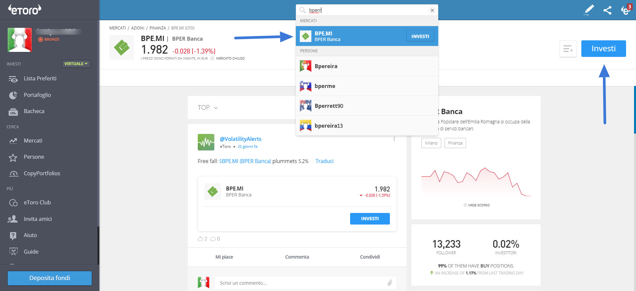Select user Bpereira from results
The image size is (636, 291).
click(367, 66)
